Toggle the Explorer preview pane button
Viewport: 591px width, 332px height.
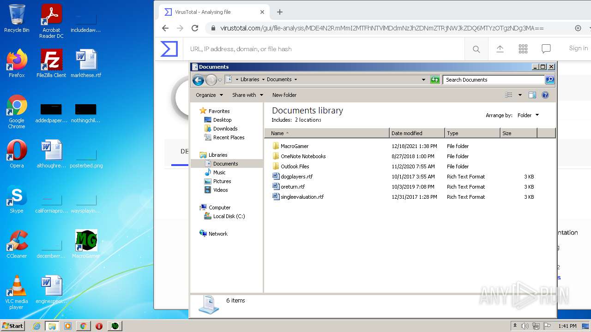point(532,95)
